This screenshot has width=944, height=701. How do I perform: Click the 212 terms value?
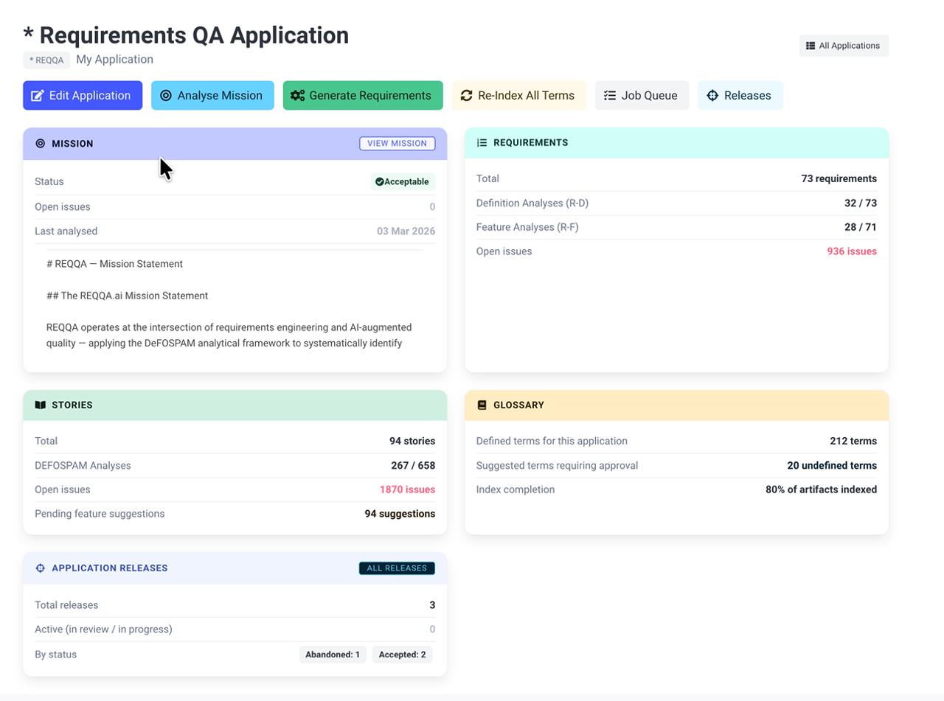(853, 442)
